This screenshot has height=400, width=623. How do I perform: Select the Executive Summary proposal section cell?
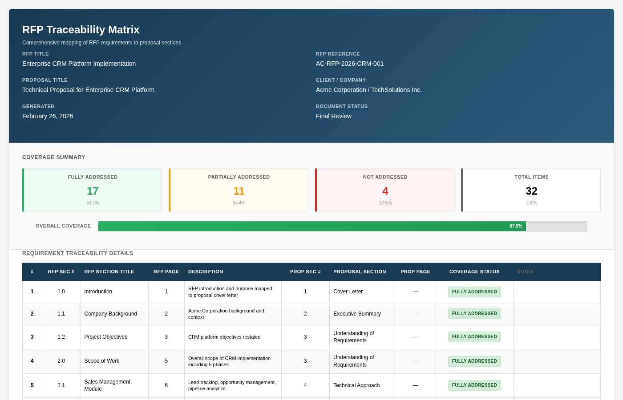coord(357,314)
